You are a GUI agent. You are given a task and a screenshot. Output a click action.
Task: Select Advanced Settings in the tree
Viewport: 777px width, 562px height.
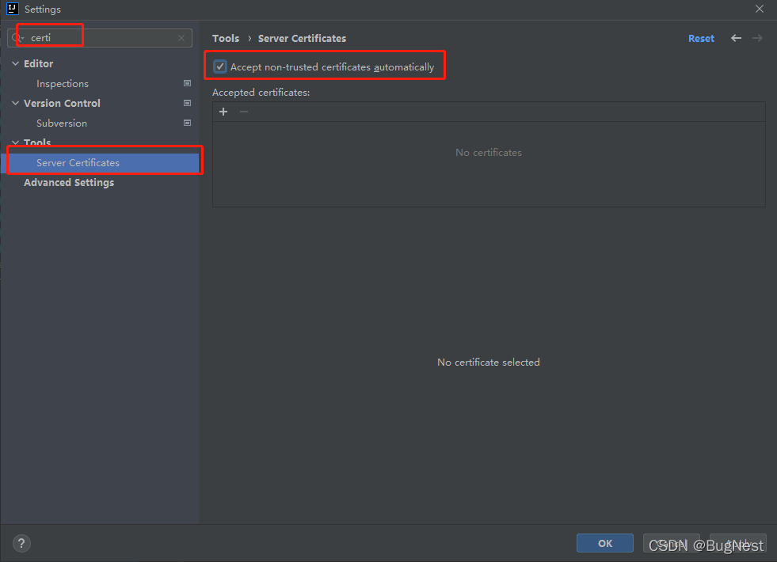pos(69,182)
